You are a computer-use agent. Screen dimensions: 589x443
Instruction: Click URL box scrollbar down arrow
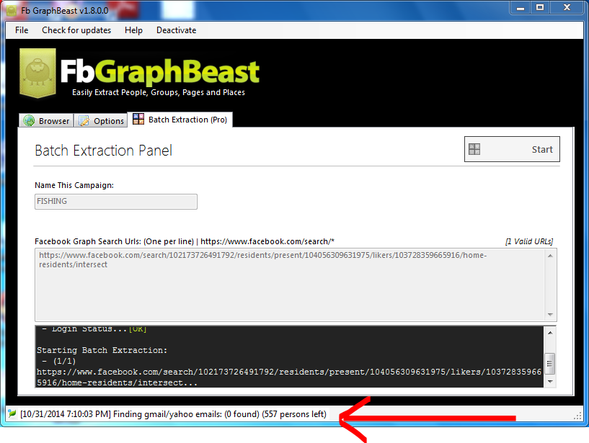point(550,315)
